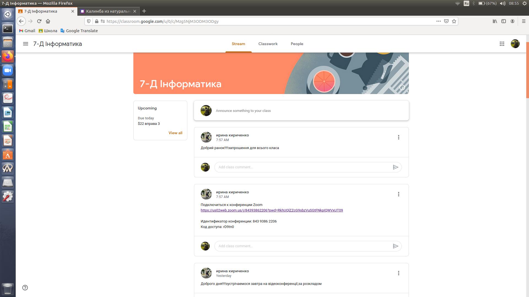Open options menu for the Zoom link post
Viewport: 529px width, 297px height.
(398, 194)
